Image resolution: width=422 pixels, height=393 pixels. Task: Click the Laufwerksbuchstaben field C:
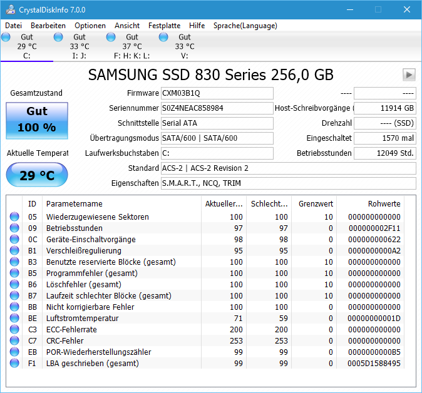217,153
